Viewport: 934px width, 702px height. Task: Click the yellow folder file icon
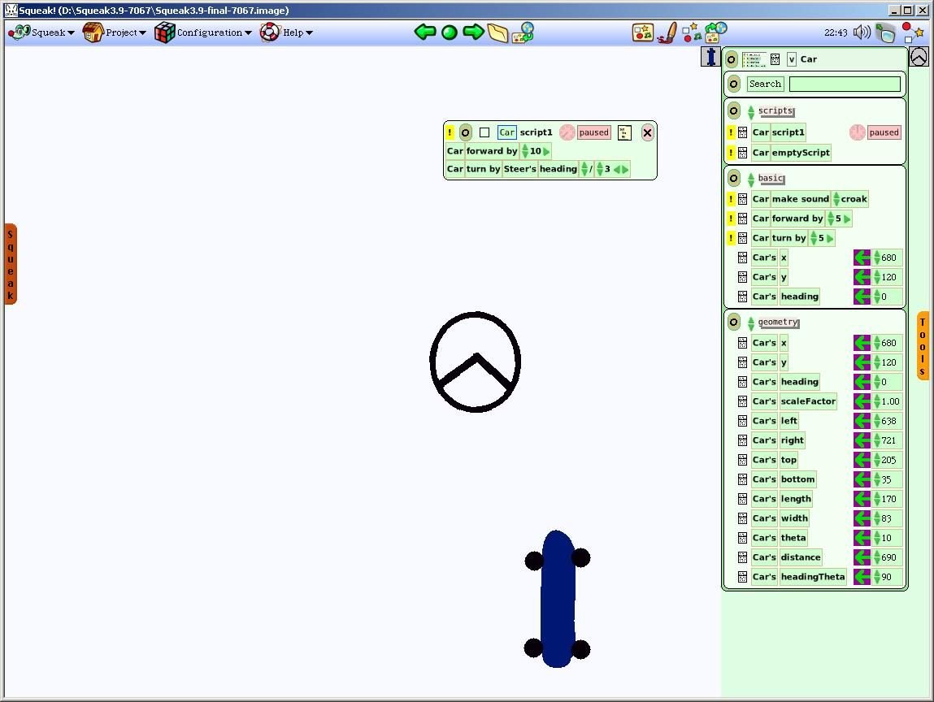(498, 32)
